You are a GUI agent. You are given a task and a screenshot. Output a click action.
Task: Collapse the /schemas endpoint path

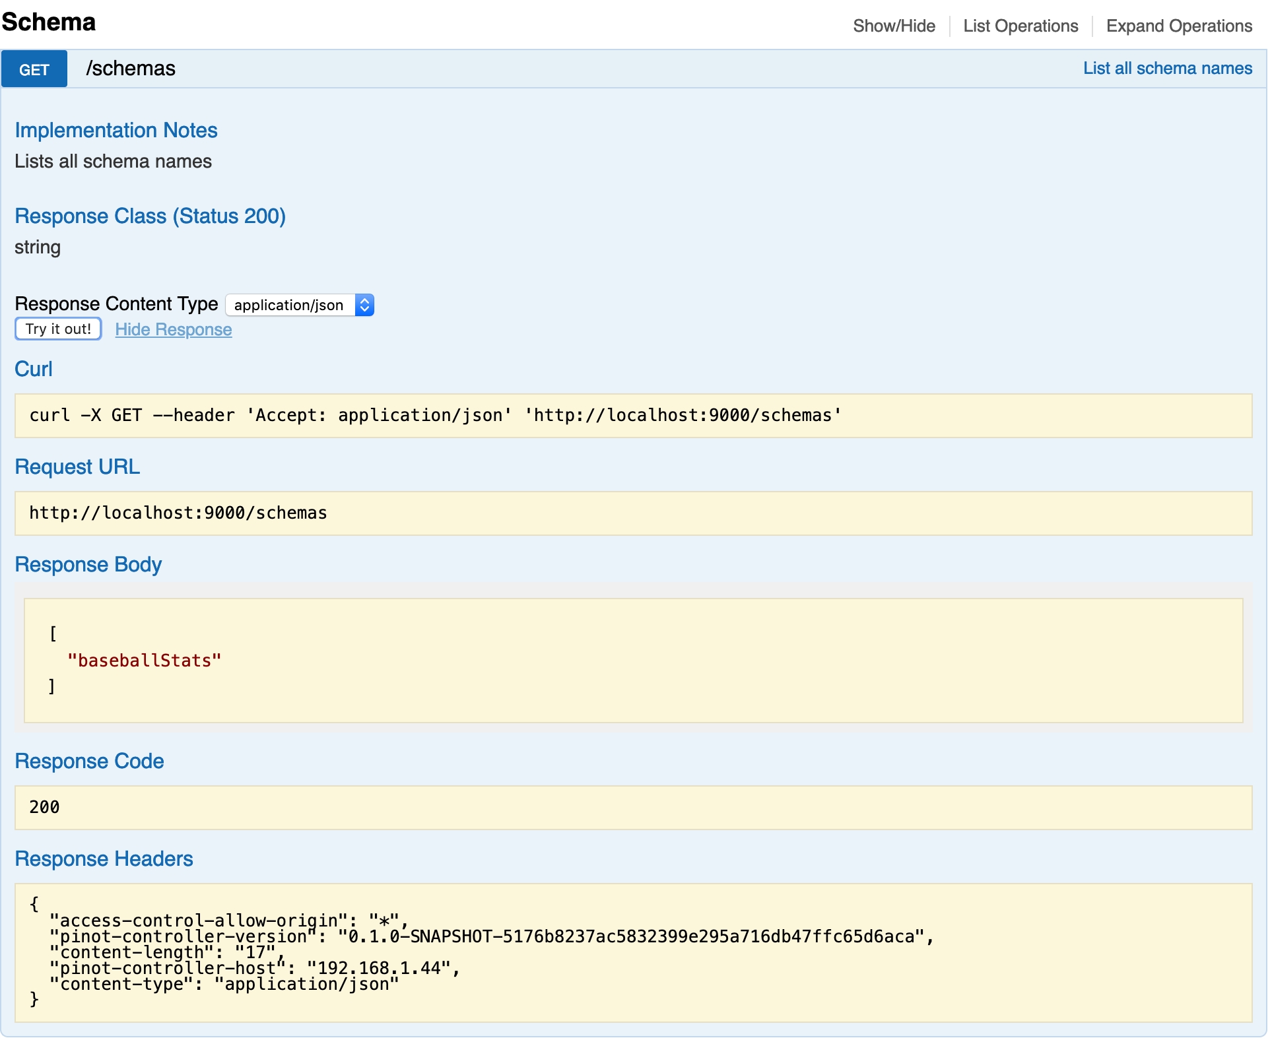(x=131, y=69)
